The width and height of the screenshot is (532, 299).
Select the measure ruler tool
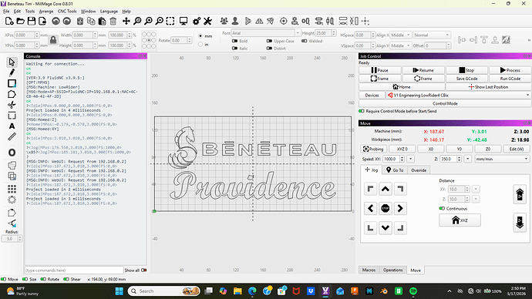point(12,136)
